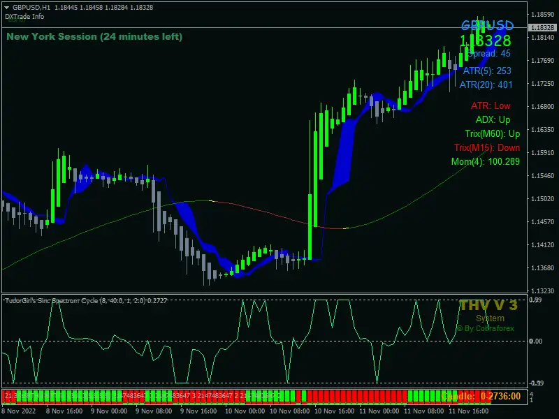This screenshot has width=559, height=419.
Task: Click the 1.14120 price axis label
Action: [x=543, y=245]
